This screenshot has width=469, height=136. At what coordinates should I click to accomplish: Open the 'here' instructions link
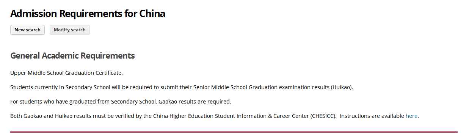(411, 116)
